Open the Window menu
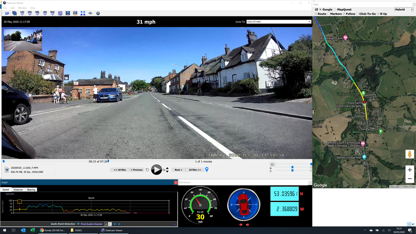The image size is (416, 234). coord(22,8)
